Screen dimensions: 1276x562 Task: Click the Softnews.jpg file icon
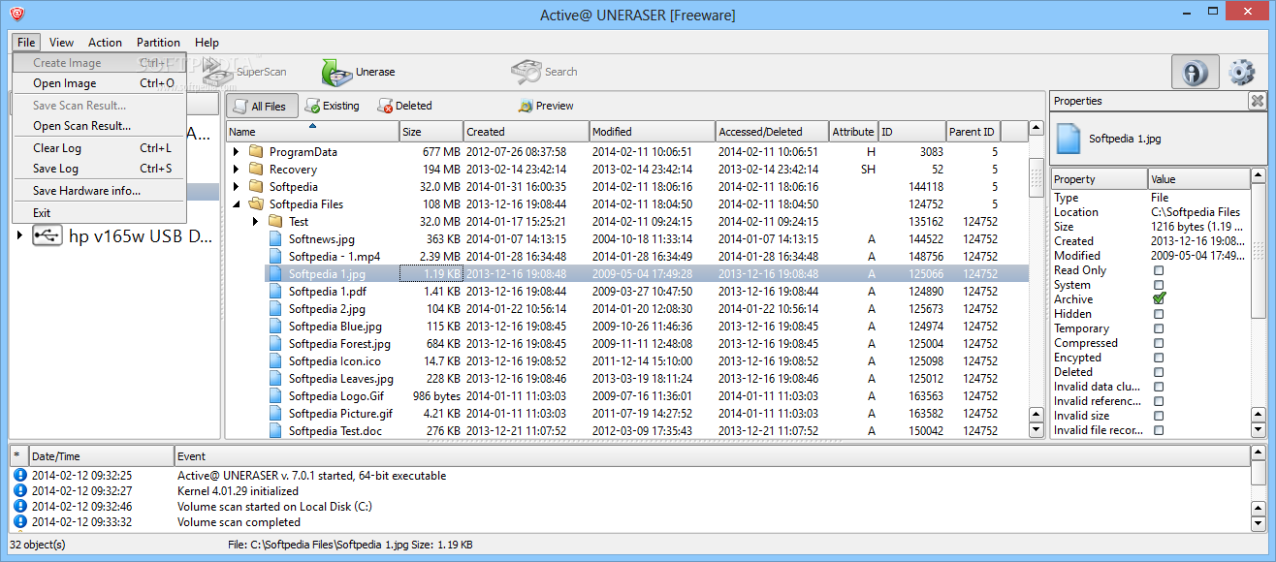point(275,238)
